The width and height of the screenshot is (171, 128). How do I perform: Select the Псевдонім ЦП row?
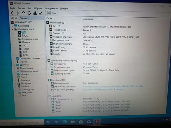(70, 30)
